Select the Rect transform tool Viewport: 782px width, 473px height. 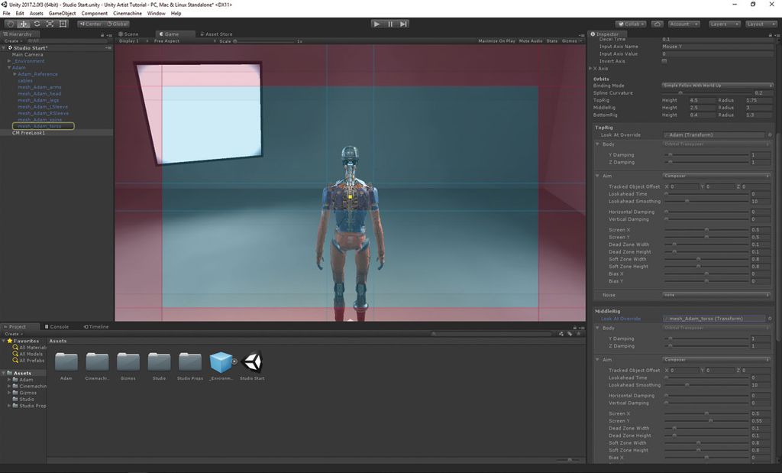63,24
